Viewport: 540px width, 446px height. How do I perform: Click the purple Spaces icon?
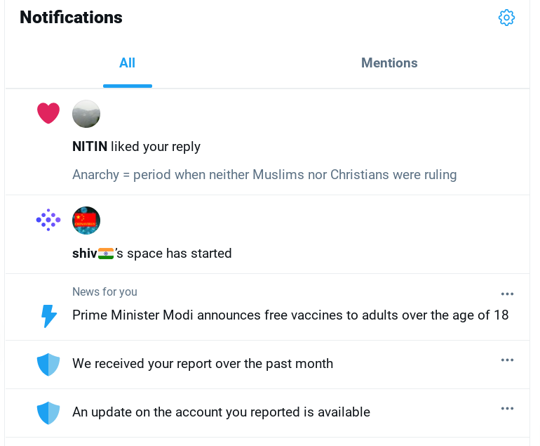(48, 221)
